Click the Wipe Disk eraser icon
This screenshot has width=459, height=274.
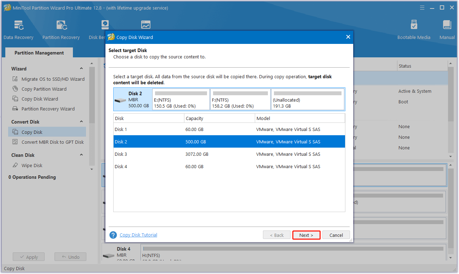click(15, 165)
